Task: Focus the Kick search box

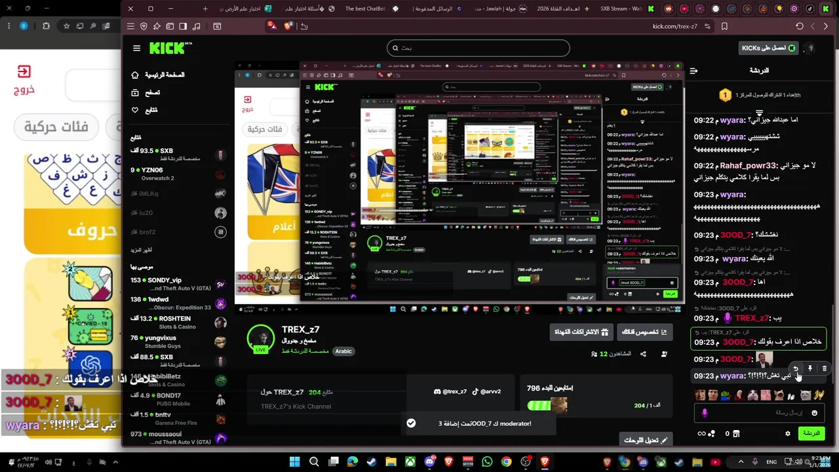Action: (478, 48)
